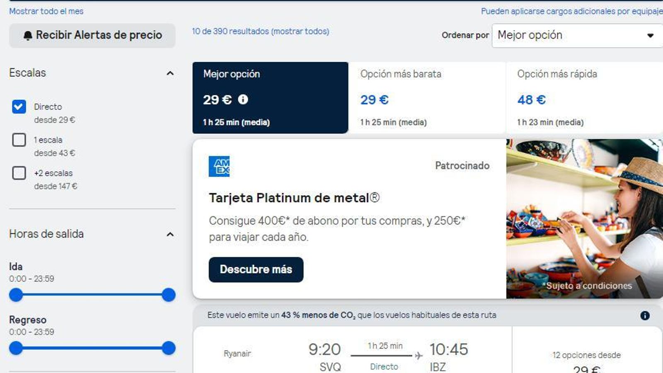Switch to the "Opción más barata" tab
Image resolution: width=663 pixels, height=373 pixels.
tap(427, 97)
